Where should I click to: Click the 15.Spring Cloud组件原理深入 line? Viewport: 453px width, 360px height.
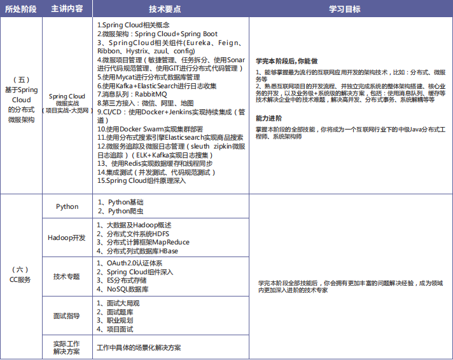(x=141, y=181)
